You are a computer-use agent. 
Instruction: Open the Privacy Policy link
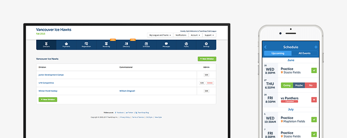125,117
